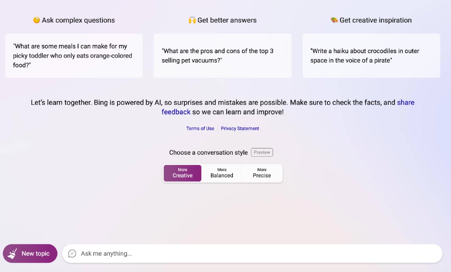Image resolution: width=451 pixels, height=272 pixels.
Task: Click the raising hands emoji icon
Action: 192,20
